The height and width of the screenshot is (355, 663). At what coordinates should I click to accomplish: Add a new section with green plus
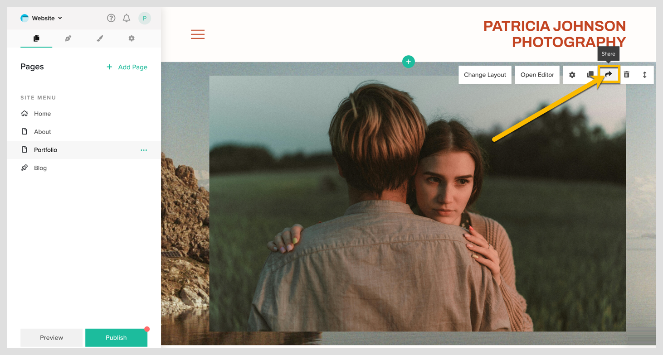point(408,62)
